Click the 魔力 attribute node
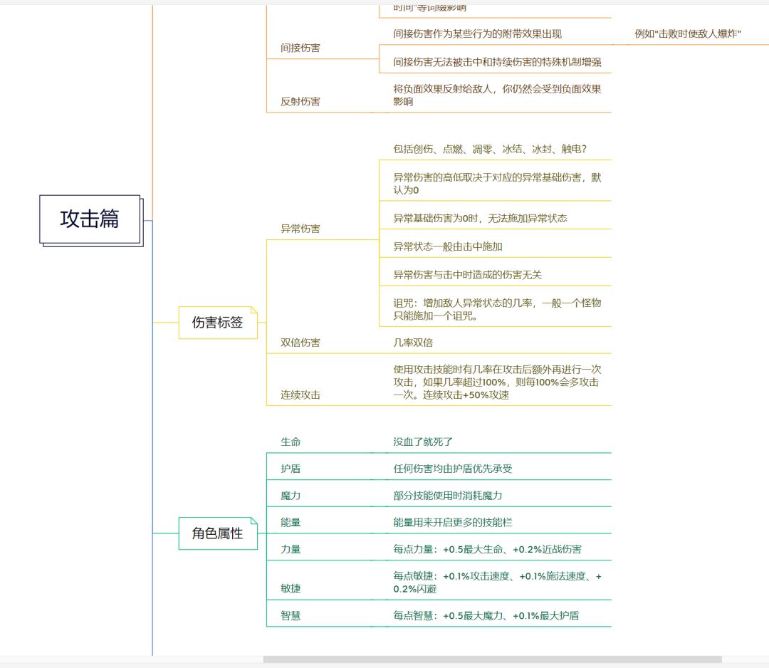This screenshot has height=668, width=769. pyautogui.click(x=291, y=496)
